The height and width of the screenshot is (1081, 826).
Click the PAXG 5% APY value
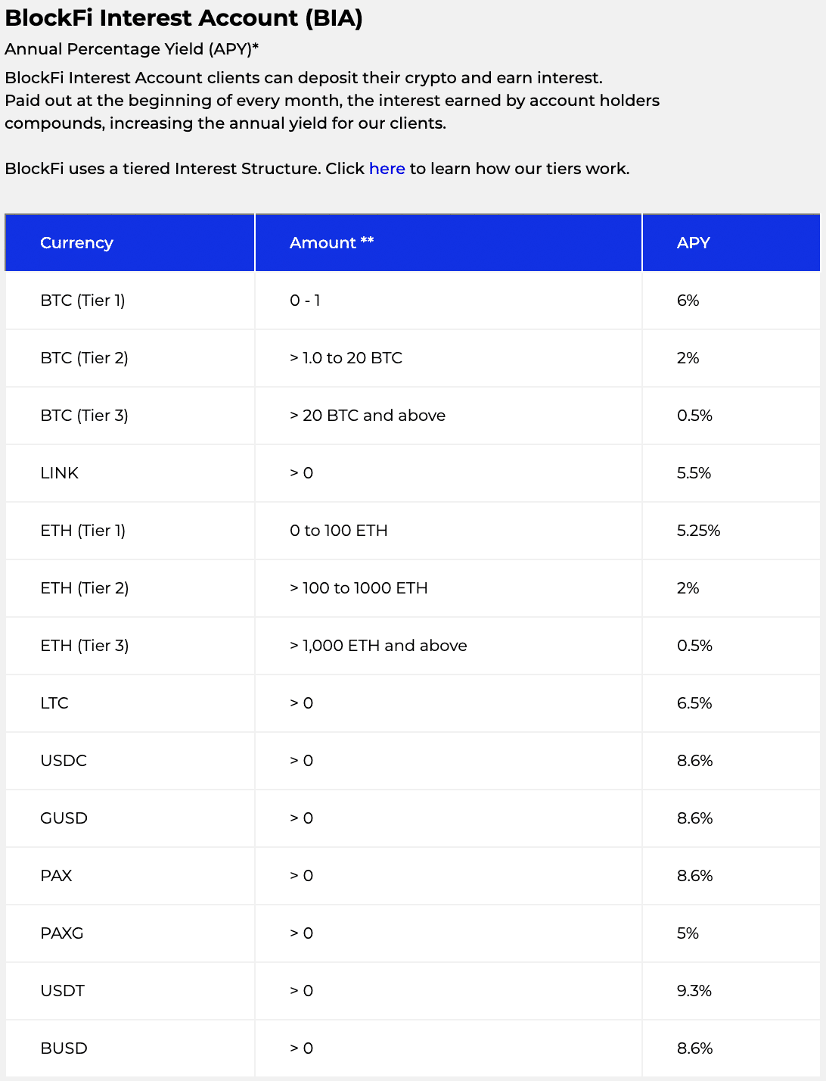click(x=688, y=933)
